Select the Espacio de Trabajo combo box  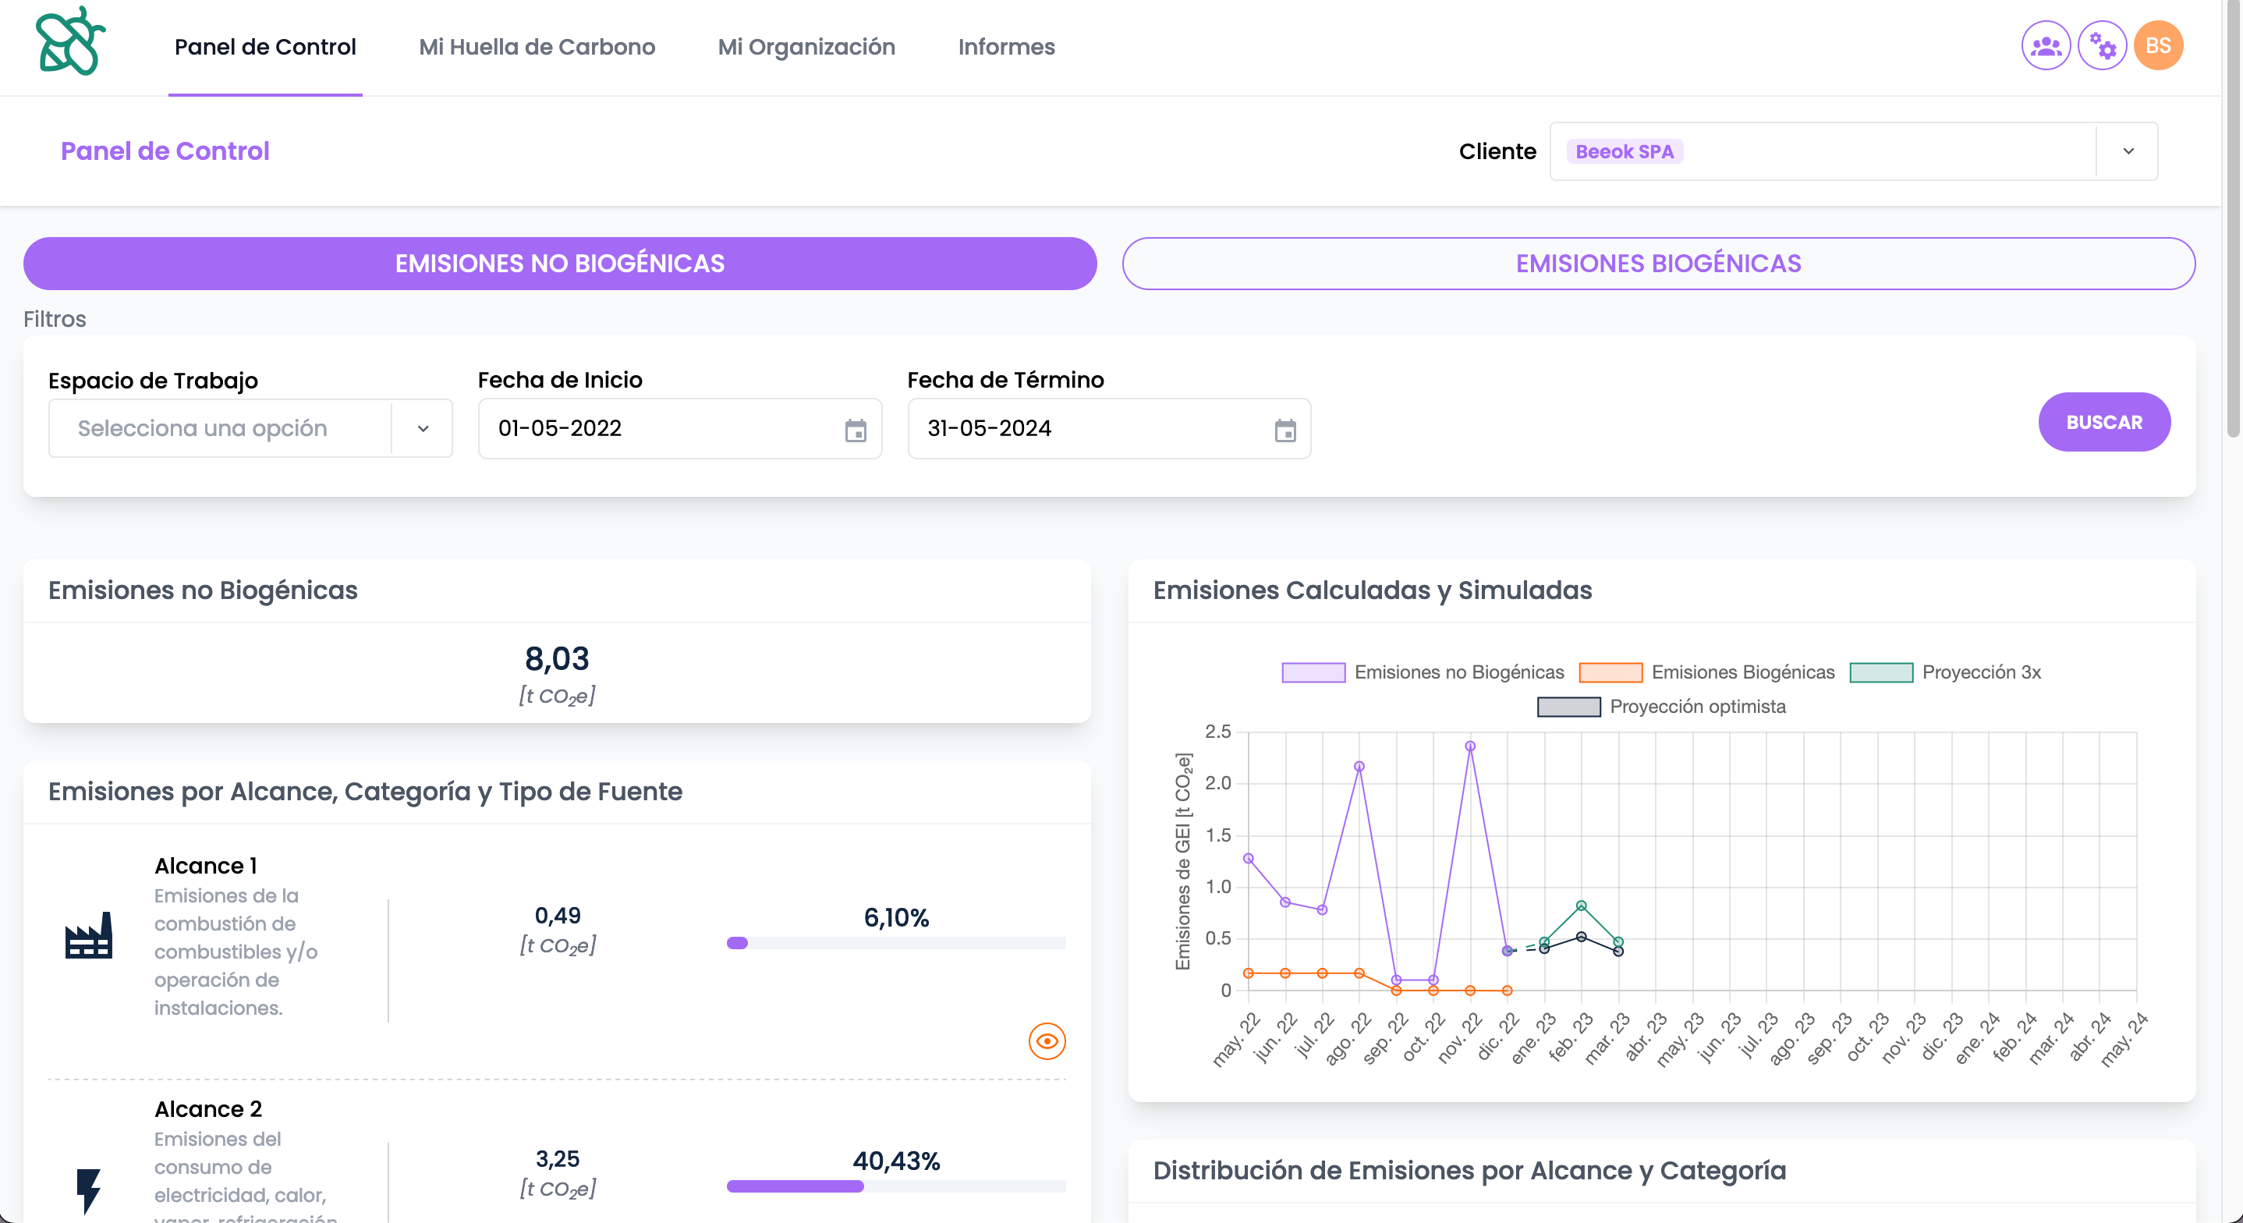(251, 428)
